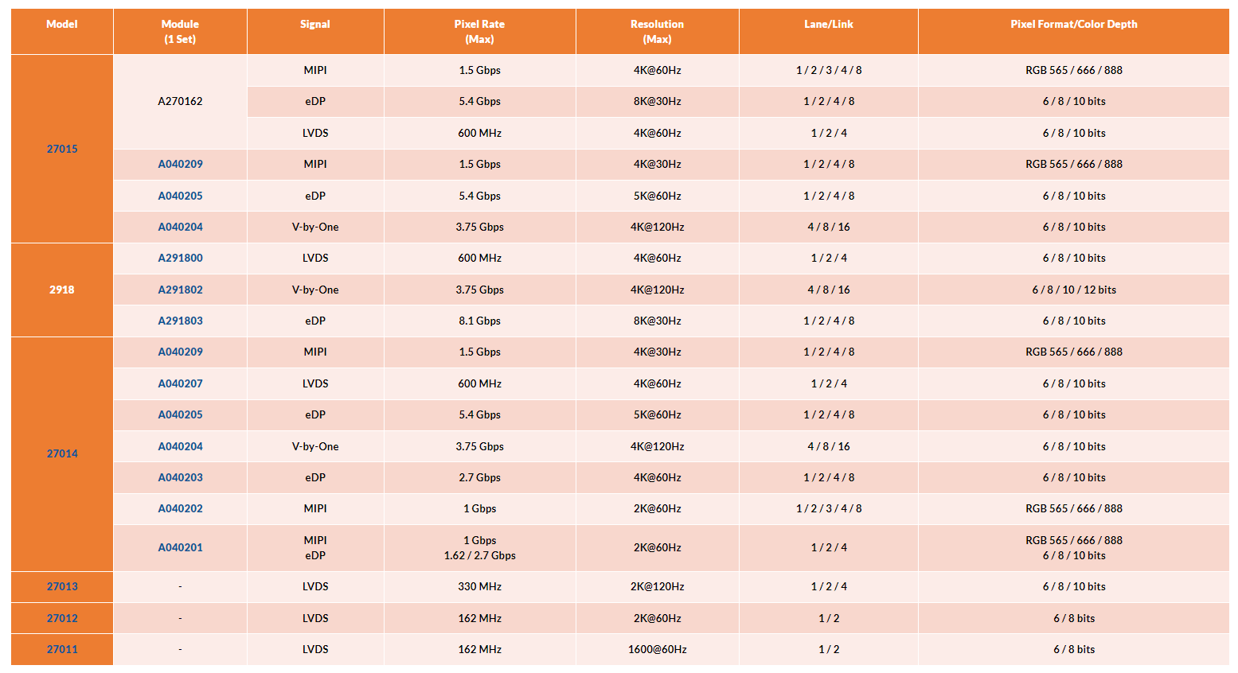Open module A040207 LVDS link
The height and width of the screenshot is (673, 1238).
[180, 383]
